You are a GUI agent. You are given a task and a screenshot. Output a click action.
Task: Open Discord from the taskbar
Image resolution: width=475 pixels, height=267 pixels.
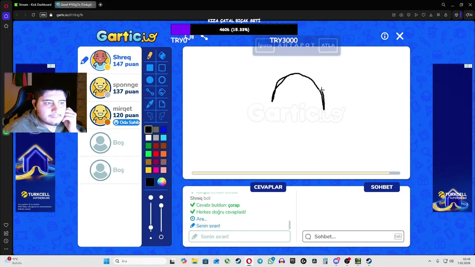click(x=336, y=261)
